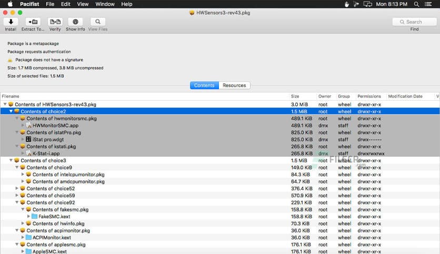Click the 825.0 KiB size of iStat pro.wdgt
The height and width of the screenshot is (254, 440).
click(x=302, y=139)
